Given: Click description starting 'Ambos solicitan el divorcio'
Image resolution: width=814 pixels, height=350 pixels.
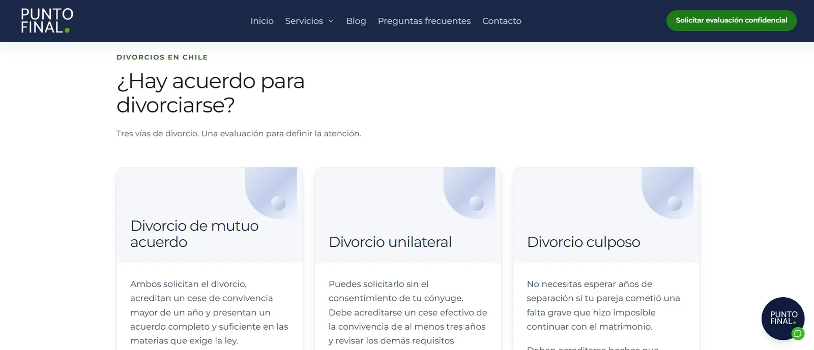Looking at the screenshot, I should tap(209, 312).
